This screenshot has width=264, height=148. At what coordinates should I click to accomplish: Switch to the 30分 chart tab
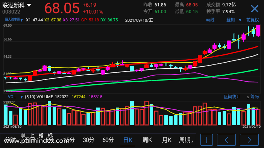coord(88,140)
